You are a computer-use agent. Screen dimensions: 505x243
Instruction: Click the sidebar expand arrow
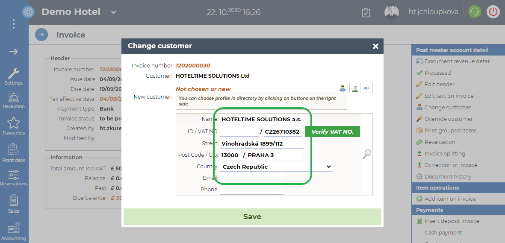click(14, 52)
